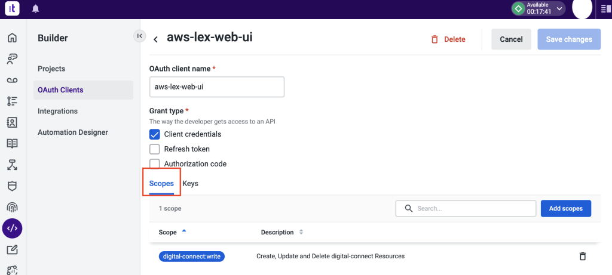The image size is (612, 275).
Task: Switch to the Keys tab
Action: click(x=191, y=184)
